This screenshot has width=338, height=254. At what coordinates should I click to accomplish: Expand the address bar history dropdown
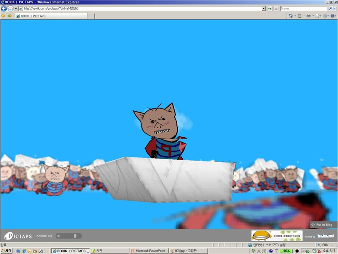point(264,9)
